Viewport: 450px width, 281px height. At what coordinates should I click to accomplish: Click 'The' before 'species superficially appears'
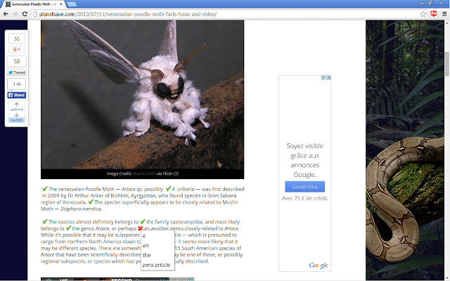[98, 202]
